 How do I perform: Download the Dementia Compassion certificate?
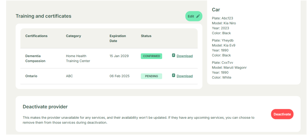pyautogui.click(x=185, y=56)
